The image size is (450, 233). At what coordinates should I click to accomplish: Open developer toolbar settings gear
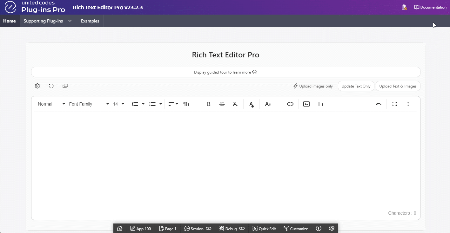(332, 229)
